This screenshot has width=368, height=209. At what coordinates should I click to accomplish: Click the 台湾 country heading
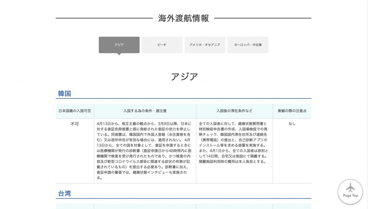click(x=65, y=194)
